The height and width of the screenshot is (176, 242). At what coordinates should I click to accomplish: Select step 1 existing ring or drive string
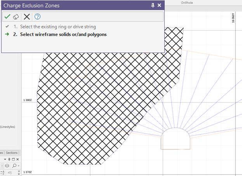(54, 27)
